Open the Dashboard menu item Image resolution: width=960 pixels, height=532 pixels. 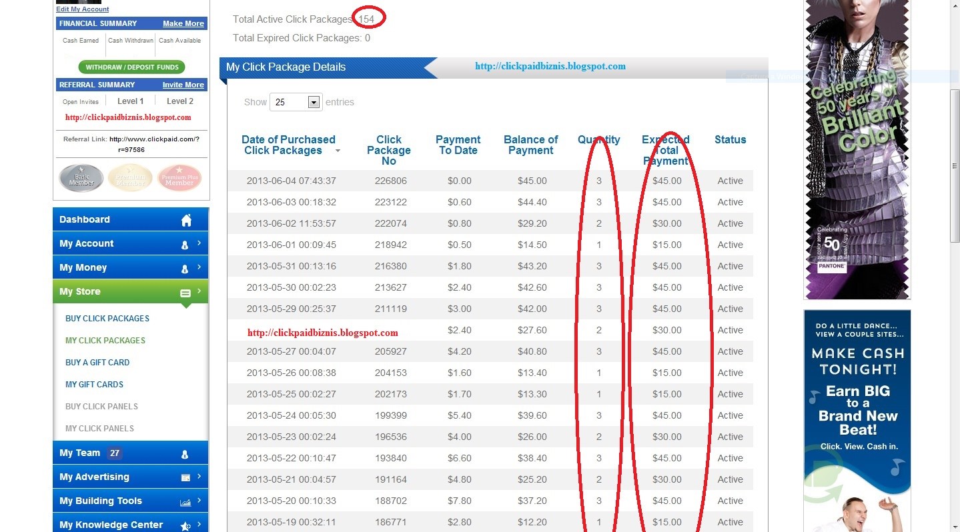[131, 219]
